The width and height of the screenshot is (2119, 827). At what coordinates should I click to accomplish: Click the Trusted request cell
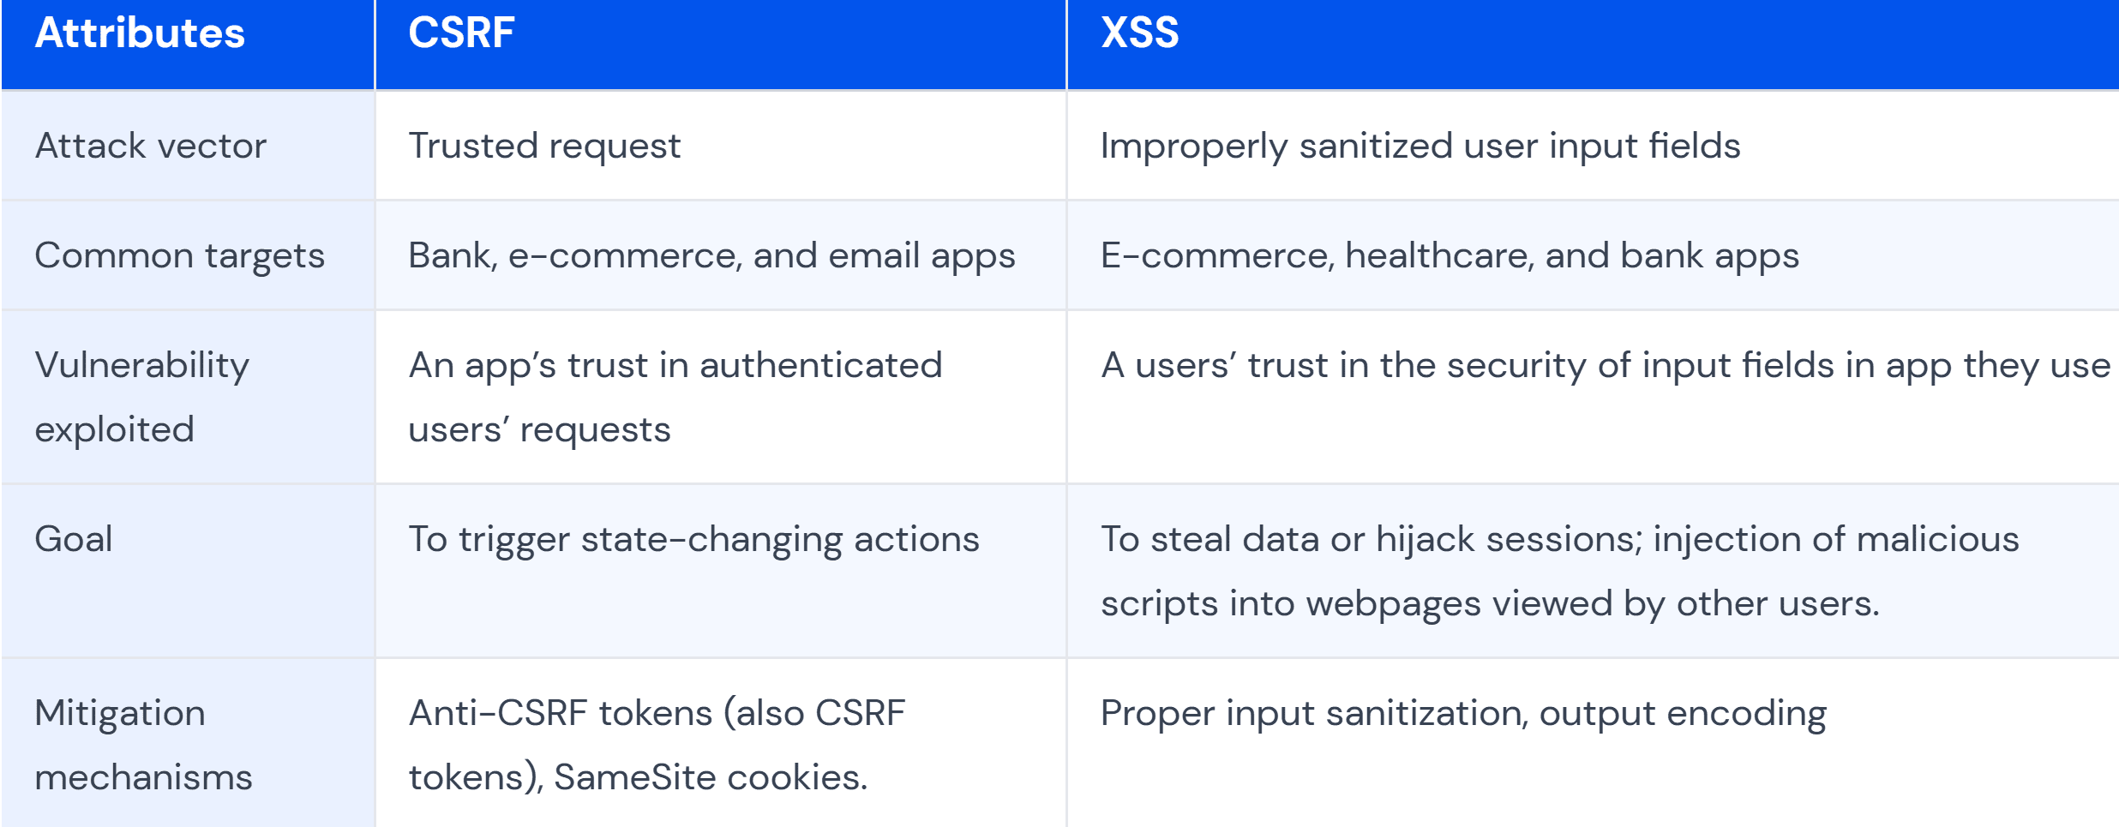click(x=544, y=147)
